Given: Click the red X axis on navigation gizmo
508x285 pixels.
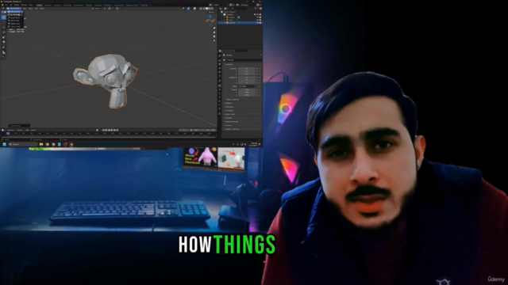Looking at the screenshot, I should (x=214, y=20).
